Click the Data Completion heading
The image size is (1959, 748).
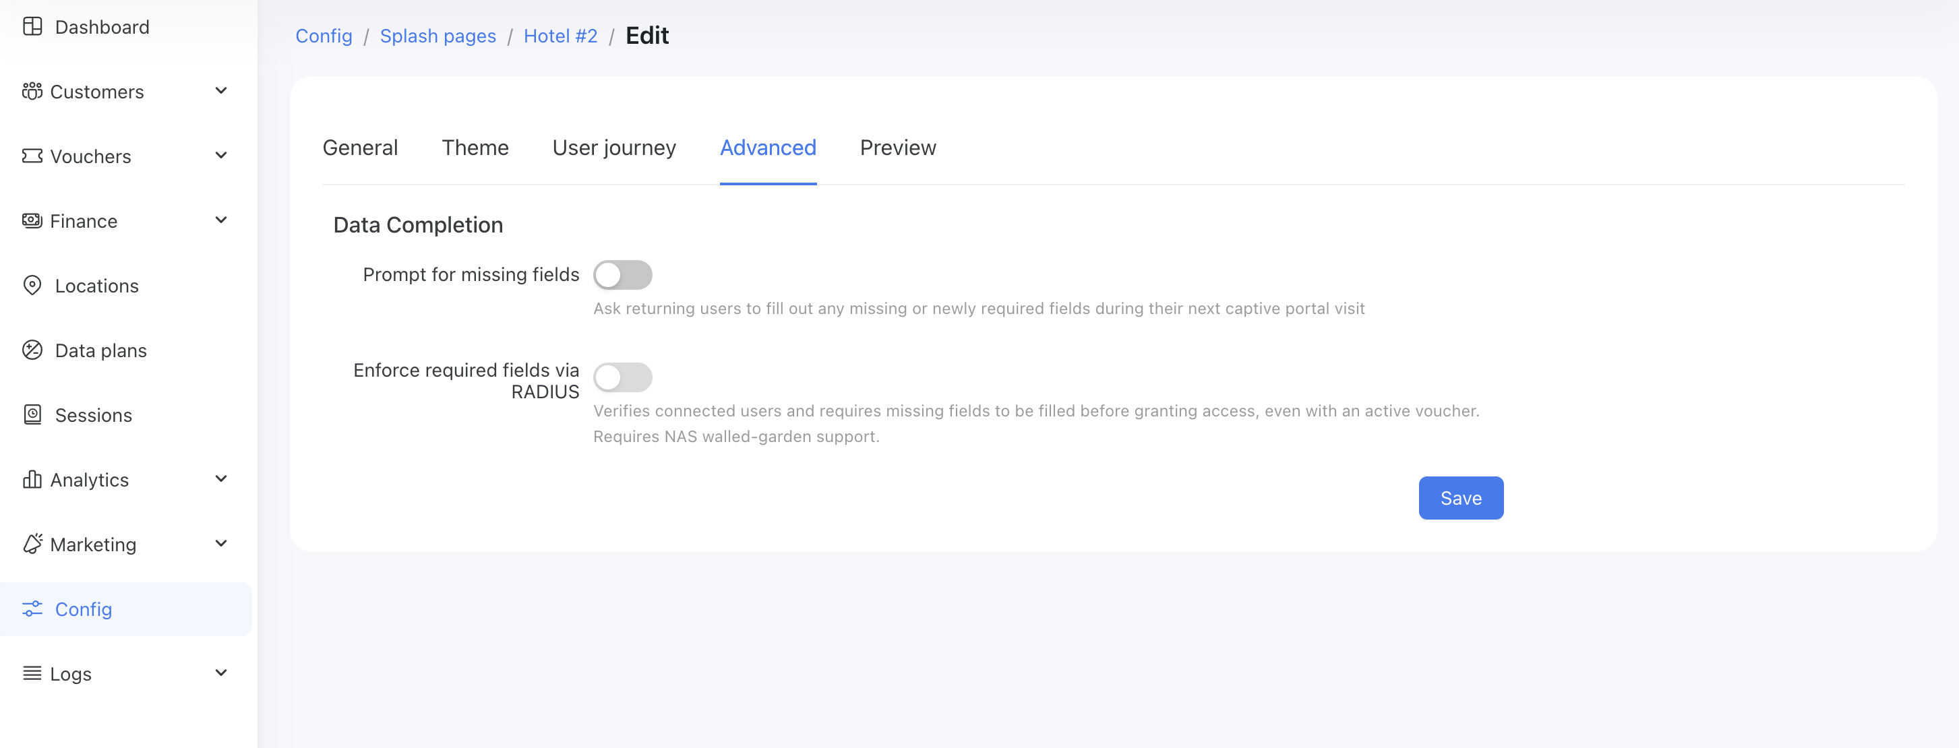(418, 225)
